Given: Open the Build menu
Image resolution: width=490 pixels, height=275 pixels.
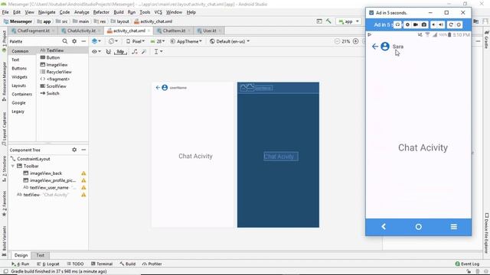Looking at the screenshot, I should click(x=119, y=12).
